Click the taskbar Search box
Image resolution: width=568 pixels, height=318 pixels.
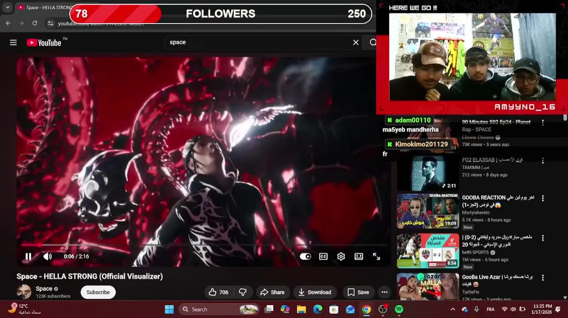[220, 309]
